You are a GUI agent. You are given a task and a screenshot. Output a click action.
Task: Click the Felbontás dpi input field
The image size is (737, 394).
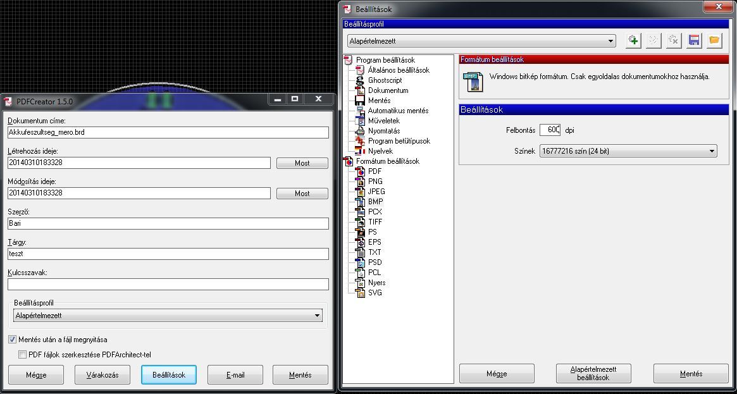tap(550, 130)
